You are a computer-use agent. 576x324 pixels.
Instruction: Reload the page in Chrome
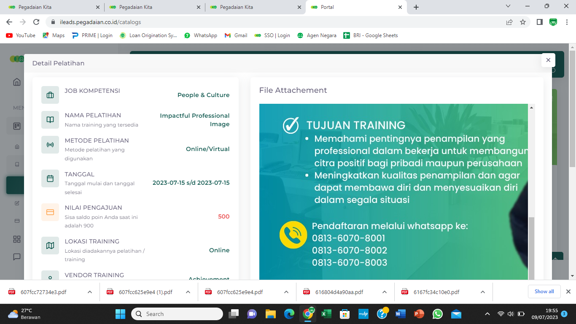pyautogui.click(x=36, y=22)
